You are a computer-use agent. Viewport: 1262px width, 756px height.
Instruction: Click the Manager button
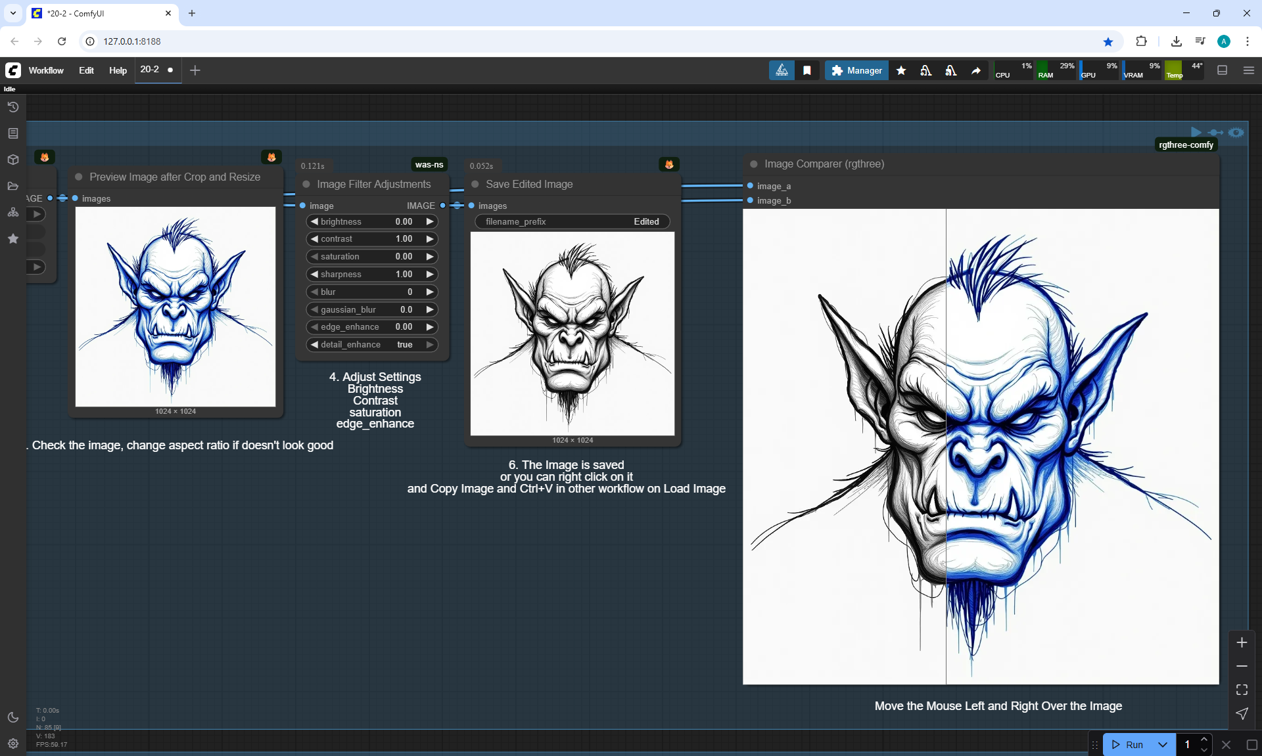[856, 70]
